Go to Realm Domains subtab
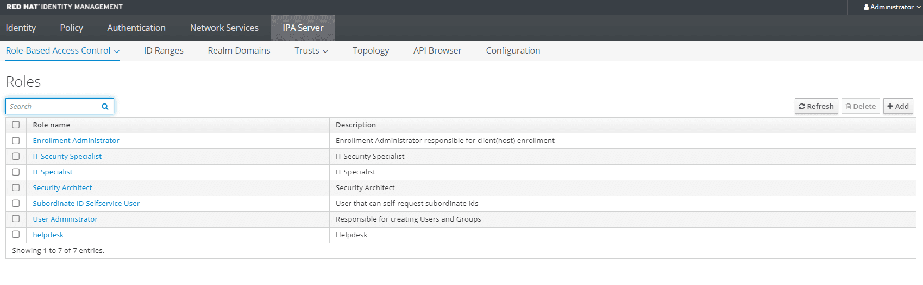 click(x=239, y=50)
